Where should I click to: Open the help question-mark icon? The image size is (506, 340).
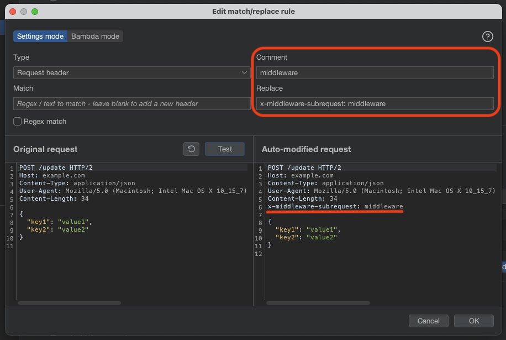click(487, 36)
